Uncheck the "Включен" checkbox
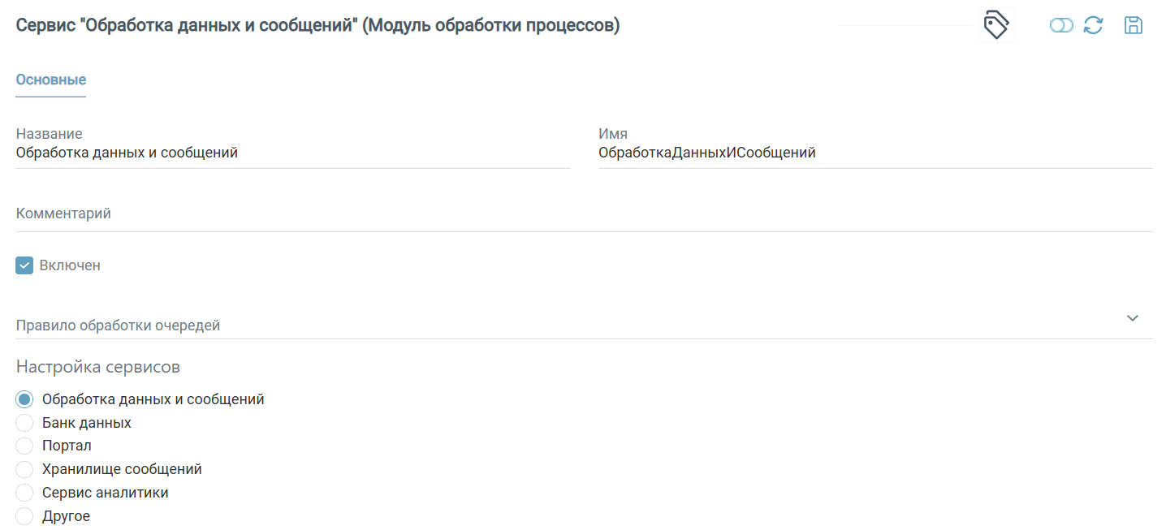The image size is (1166, 530). pyautogui.click(x=24, y=265)
